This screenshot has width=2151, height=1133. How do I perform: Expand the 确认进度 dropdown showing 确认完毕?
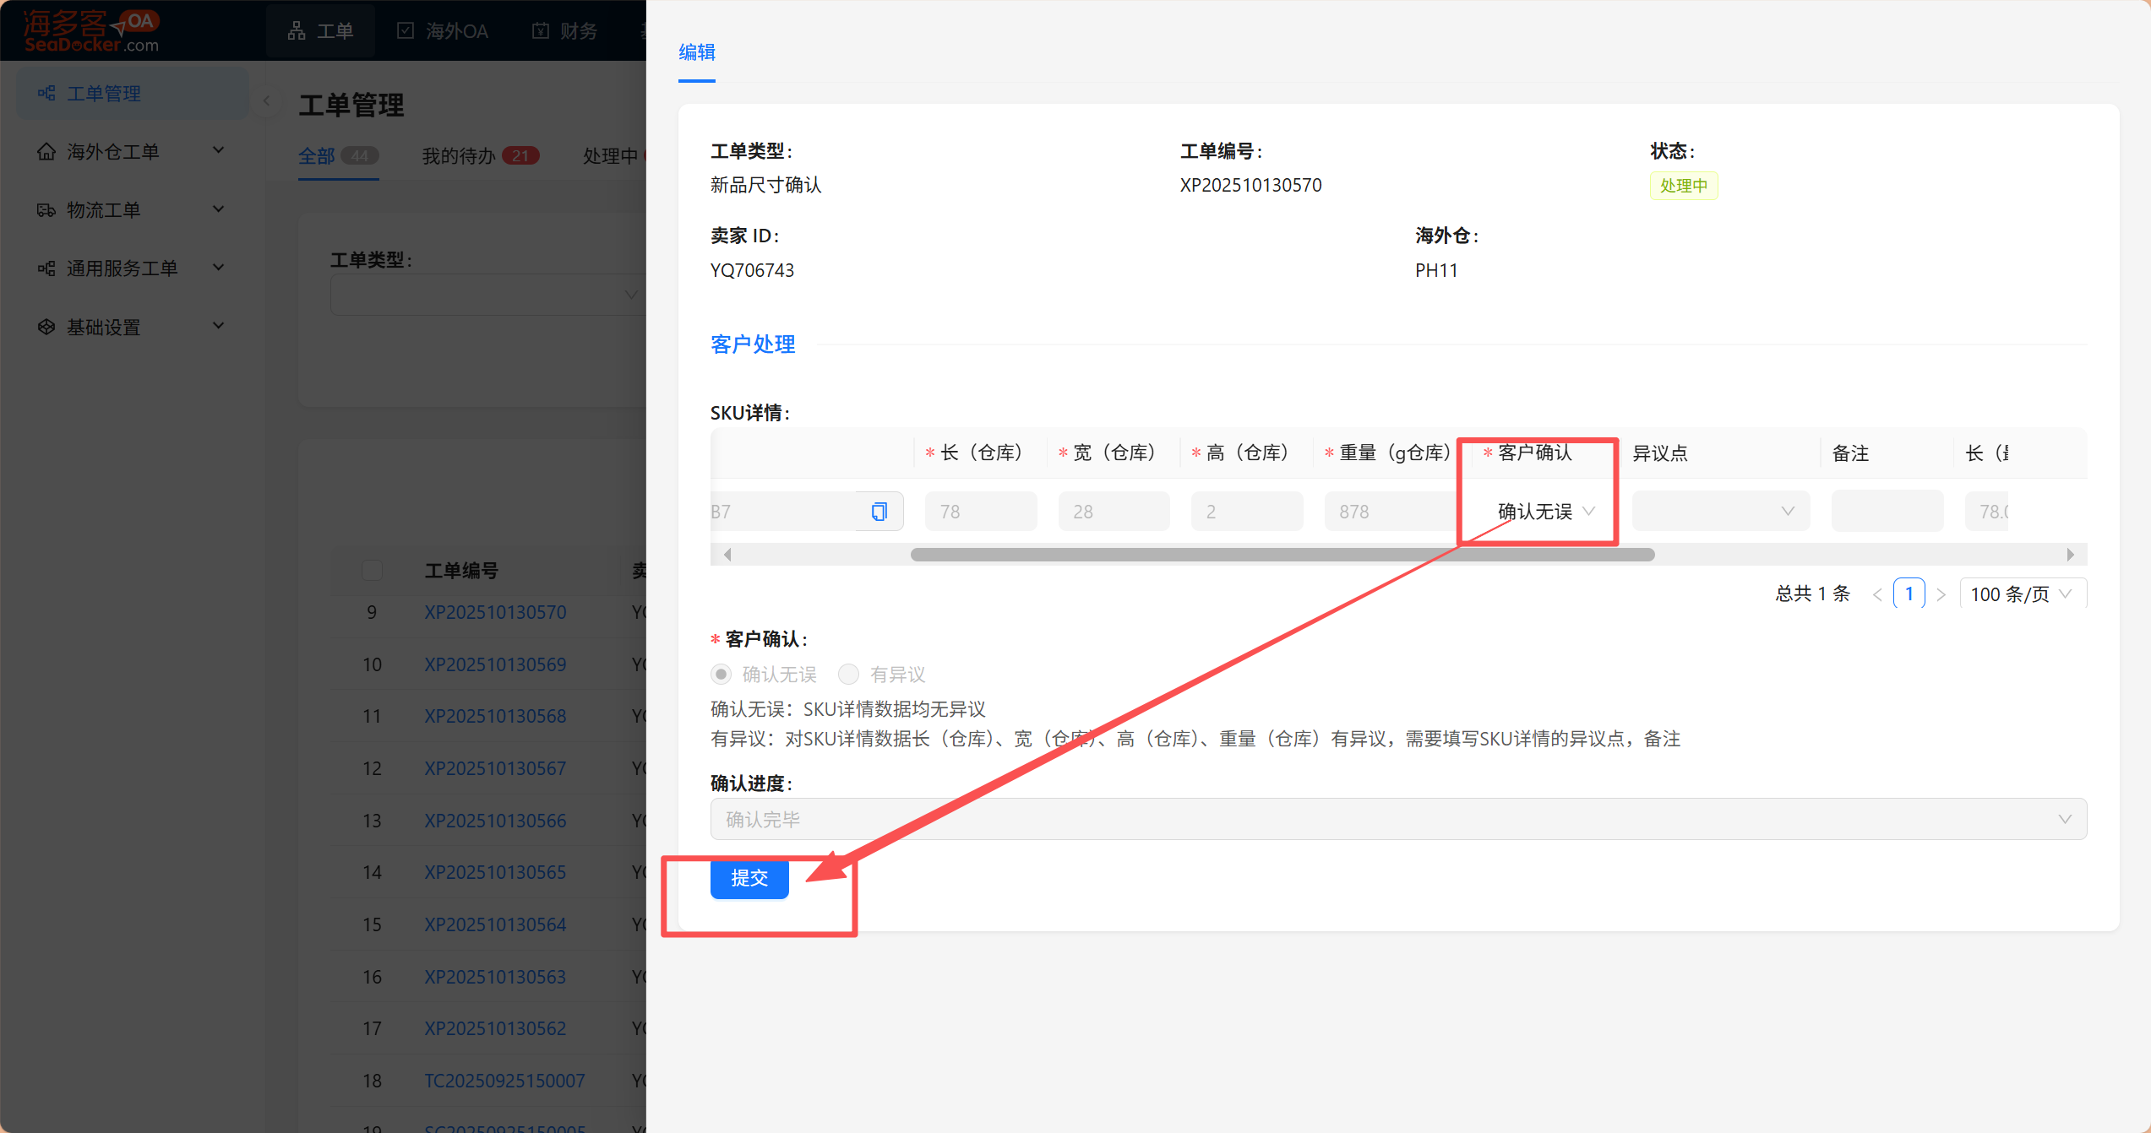coord(1397,819)
